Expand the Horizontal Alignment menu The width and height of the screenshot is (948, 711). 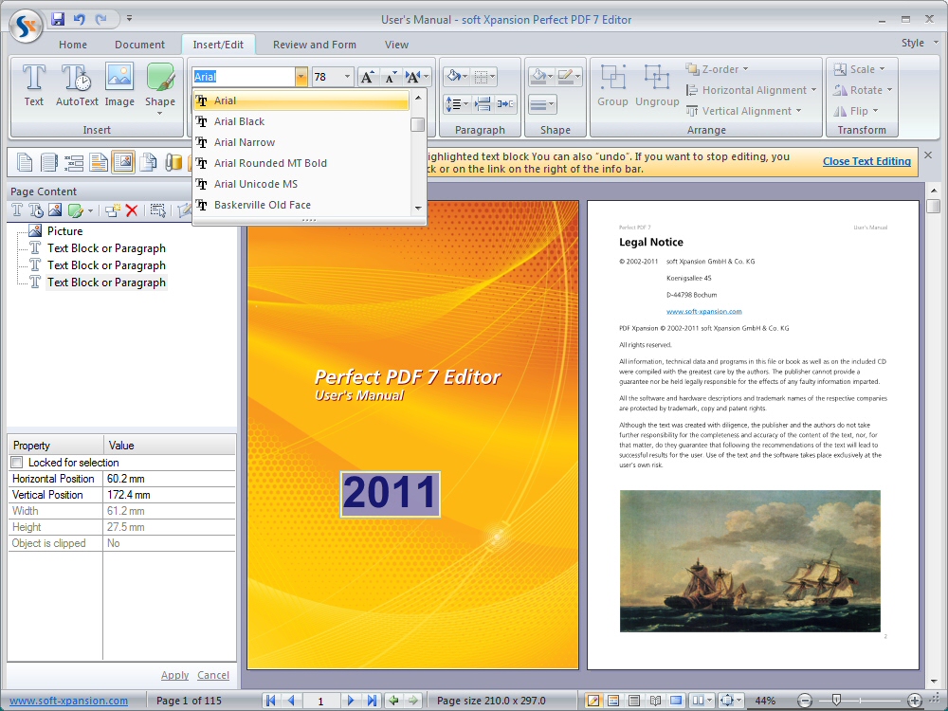tap(751, 90)
